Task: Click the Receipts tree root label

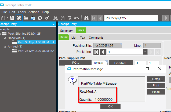Action: point(5,29)
